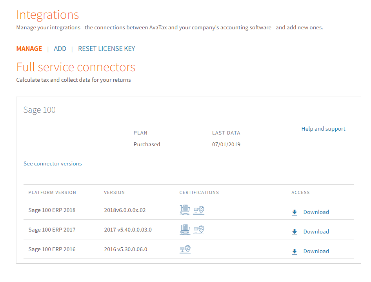The image size is (371, 282).
Task: Click the VERSION column header
Action: [x=114, y=192]
